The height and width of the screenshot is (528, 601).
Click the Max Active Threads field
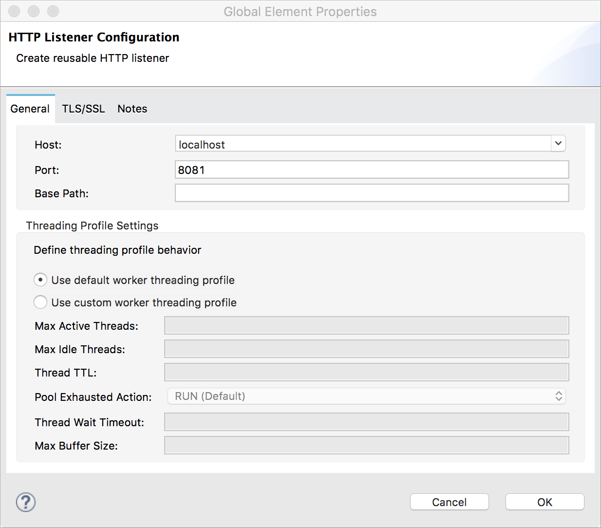pyautogui.click(x=366, y=326)
